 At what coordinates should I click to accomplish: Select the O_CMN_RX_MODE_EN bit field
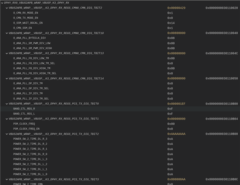click(26, 13)
